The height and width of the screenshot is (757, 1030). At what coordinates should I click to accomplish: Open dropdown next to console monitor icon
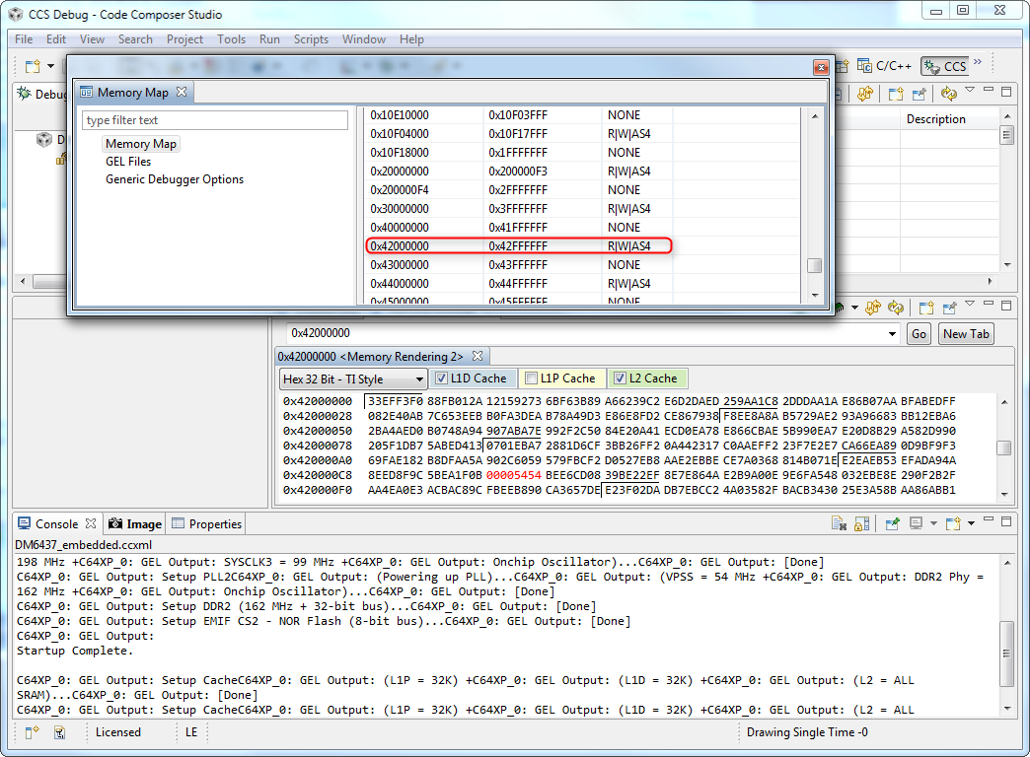[933, 523]
